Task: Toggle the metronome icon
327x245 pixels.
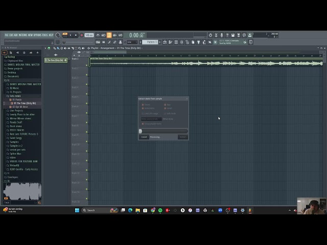Action: 98,35
